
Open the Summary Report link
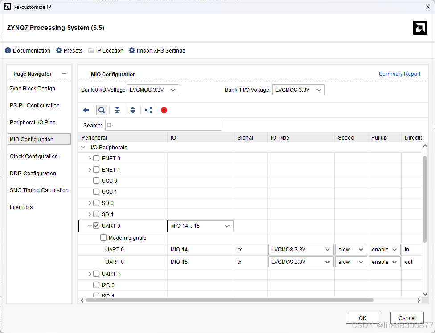[399, 74]
